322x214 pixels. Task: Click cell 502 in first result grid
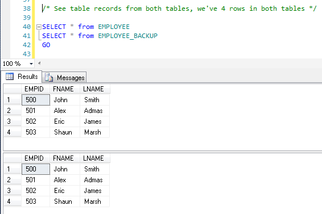pyautogui.click(x=36, y=121)
